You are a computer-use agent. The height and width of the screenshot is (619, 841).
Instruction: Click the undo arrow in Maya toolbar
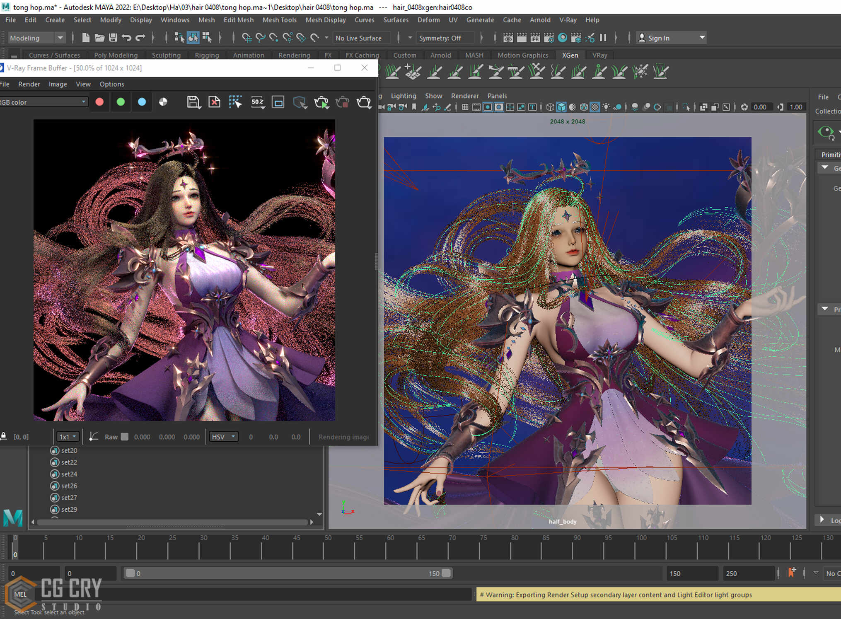coord(126,38)
